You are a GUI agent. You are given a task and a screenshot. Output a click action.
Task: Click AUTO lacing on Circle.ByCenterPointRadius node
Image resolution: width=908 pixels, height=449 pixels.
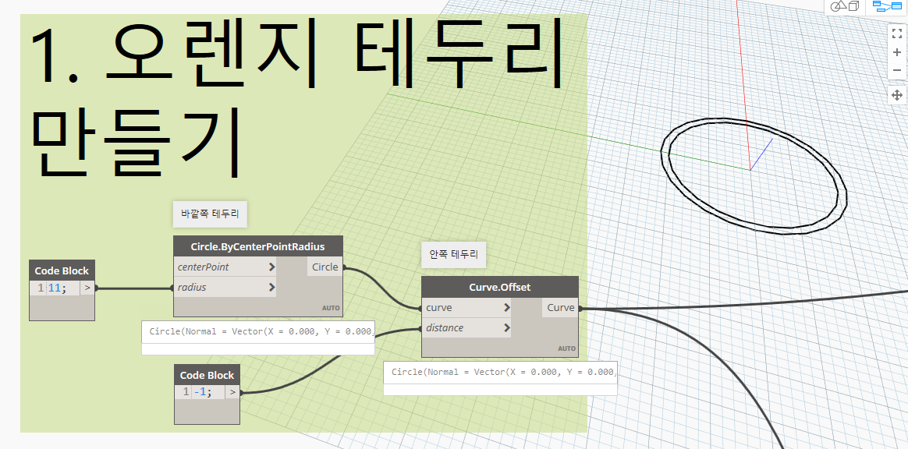tap(331, 308)
